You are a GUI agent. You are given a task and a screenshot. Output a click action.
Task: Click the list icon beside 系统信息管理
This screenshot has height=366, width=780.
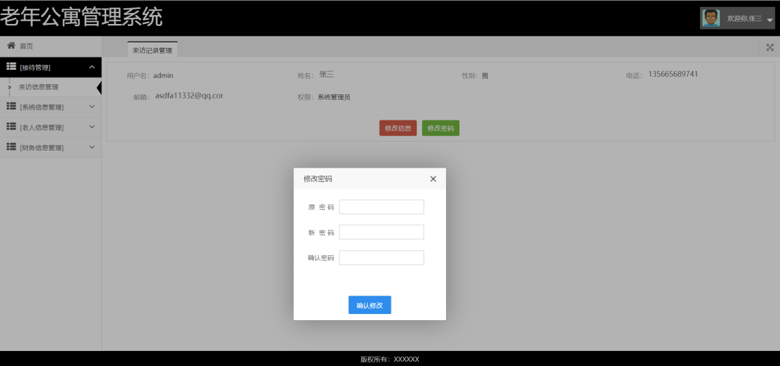pyautogui.click(x=11, y=107)
